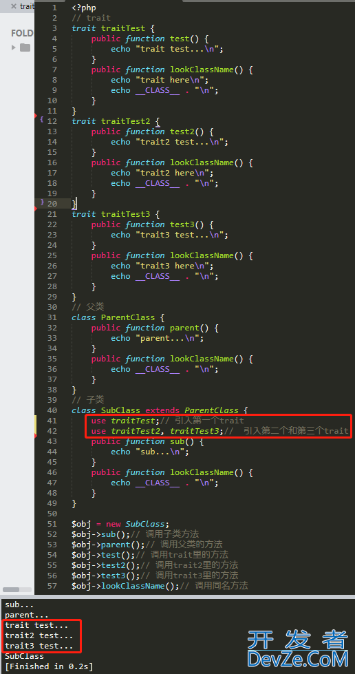Click 'public function parent()' on line 32
This screenshot has height=674, width=355.
[149, 328]
